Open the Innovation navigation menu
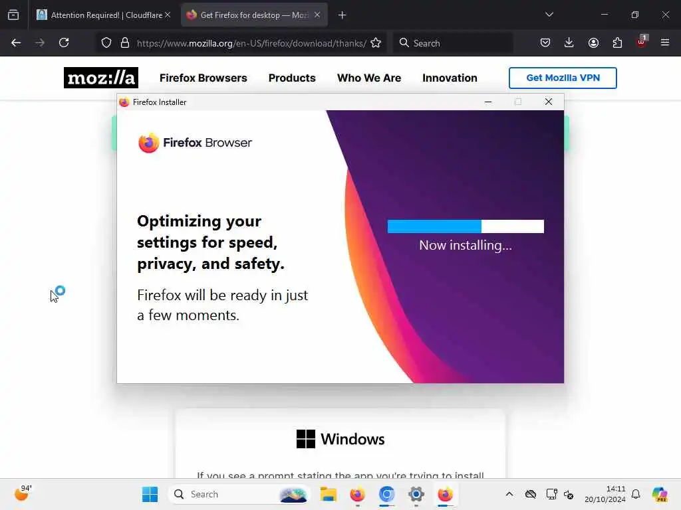The image size is (681, 510). point(450,78)
